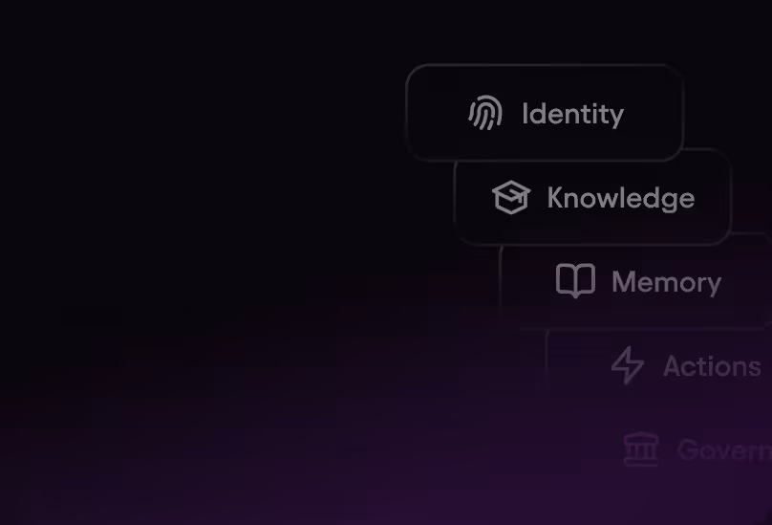Select the Actions text label
Screen dimensions: 772x525
pyautogui.click(x=712, y=366)
